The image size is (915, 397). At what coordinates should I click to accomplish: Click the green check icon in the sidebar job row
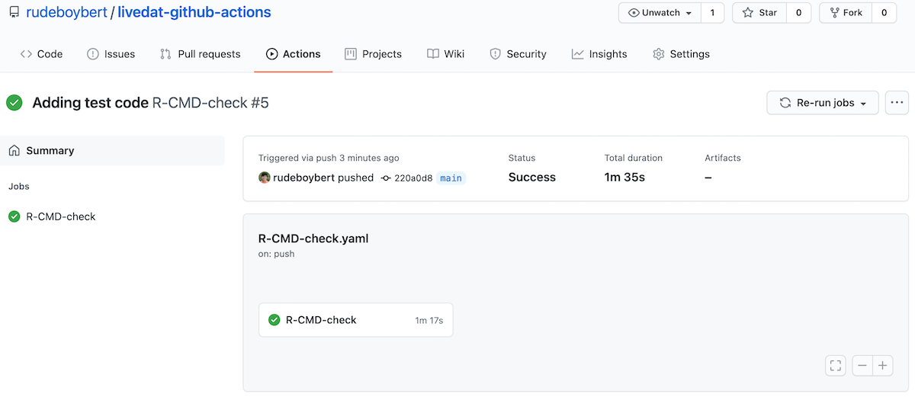(x=14, y=216)
